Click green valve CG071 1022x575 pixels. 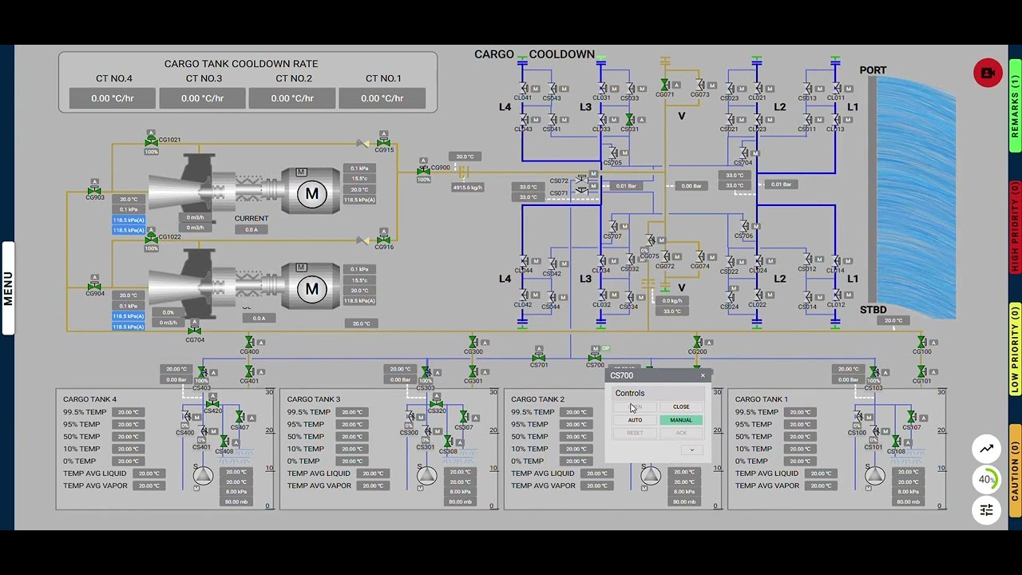click(665, 85)
